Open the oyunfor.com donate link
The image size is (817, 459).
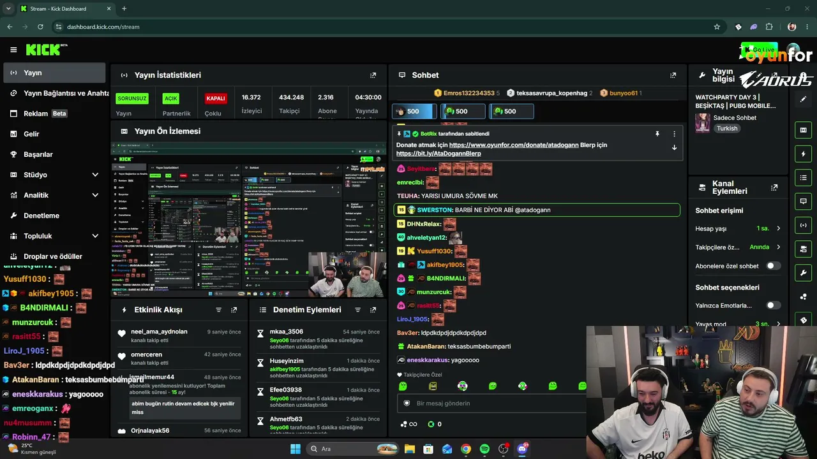[514, 145]
